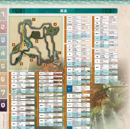Click the field map image
The image size is (130, 129).
click(36, 43)
